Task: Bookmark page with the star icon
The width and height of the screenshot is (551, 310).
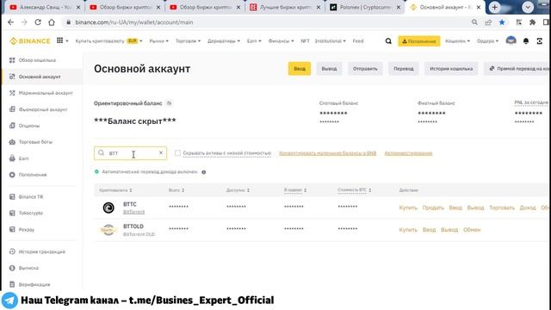Action: (x=502, y=22)
